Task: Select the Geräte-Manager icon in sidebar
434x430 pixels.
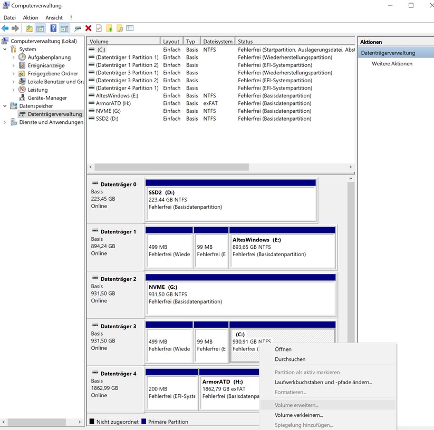Action: tap(23, 97)
